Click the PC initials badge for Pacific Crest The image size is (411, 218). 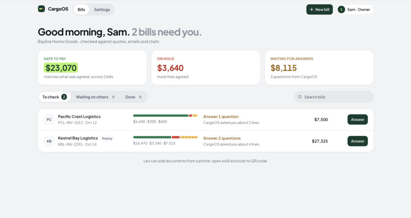[x=49, y=119]
